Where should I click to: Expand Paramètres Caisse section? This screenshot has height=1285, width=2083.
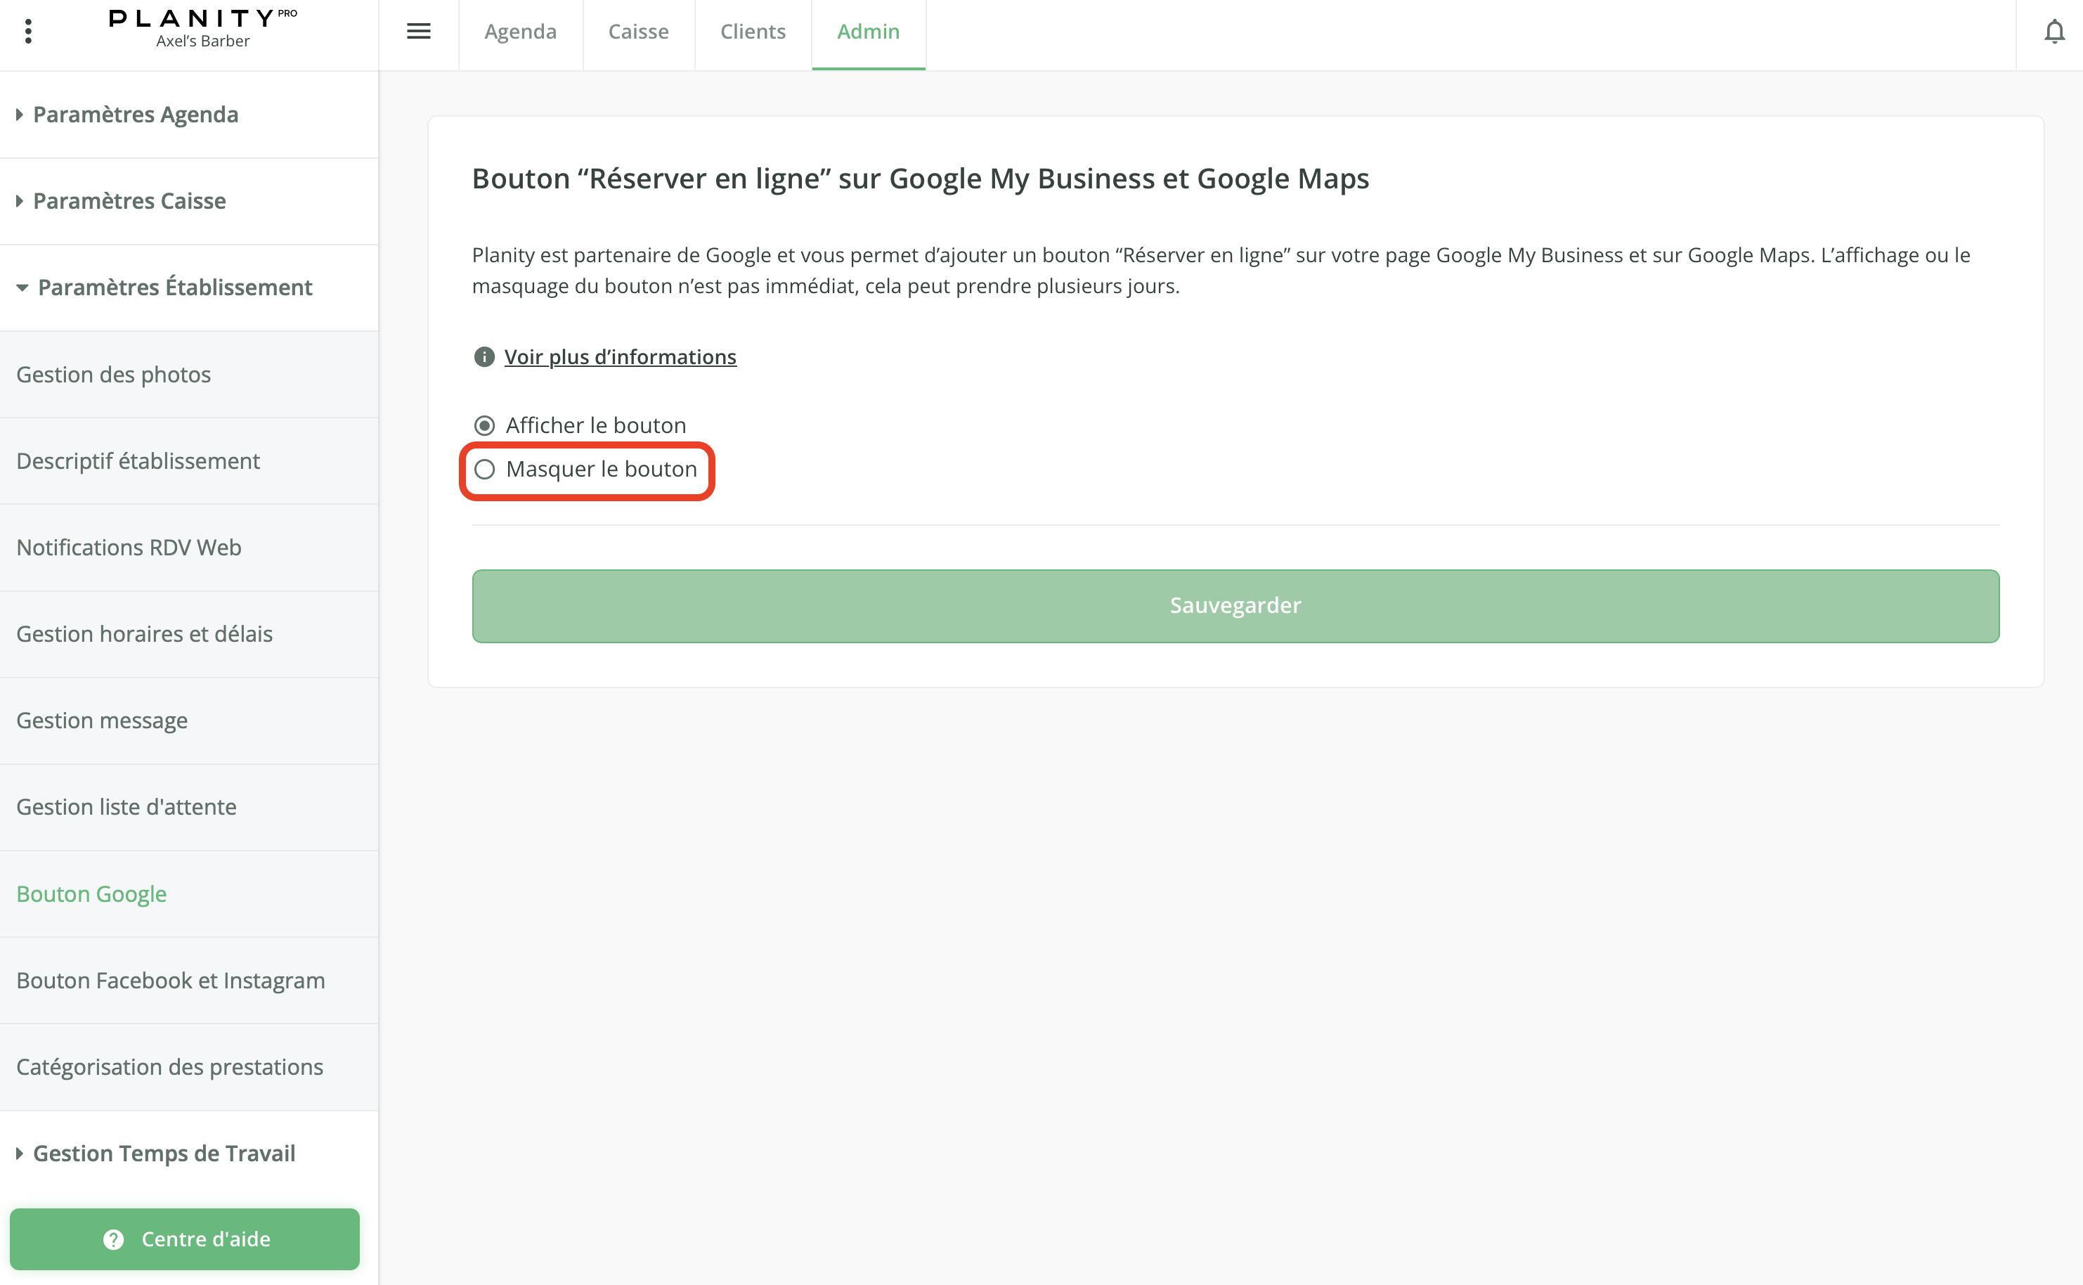(x=129, y=200)
